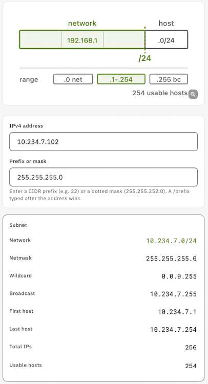208x384 pixels.
Task: Click the Usable hosts value 254
Action: [191, 366]
